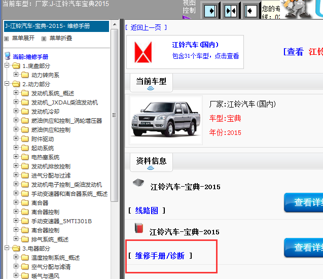323x279 pixels.
Task: Click the center-split view control icon
Action: coord(231,11)
